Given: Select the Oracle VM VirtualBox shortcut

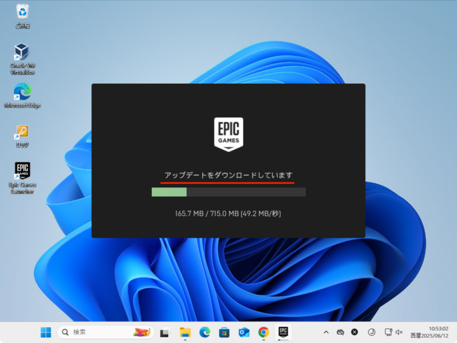Looking at the screenshot, I should pyautogui.click(x=22, y=59).
